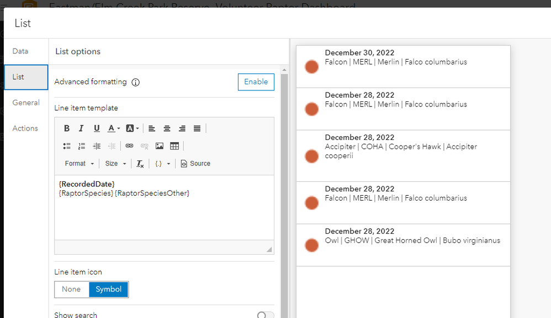Screen dimensions: 551x318
Task: Toggle italic formatting in template editor
Action: pos(81,128)
